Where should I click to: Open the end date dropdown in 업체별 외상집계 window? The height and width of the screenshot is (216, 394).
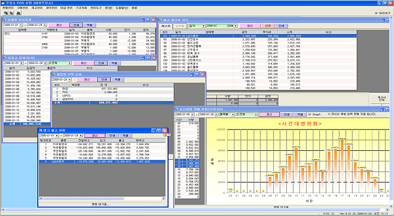click(x=45, y=25)
